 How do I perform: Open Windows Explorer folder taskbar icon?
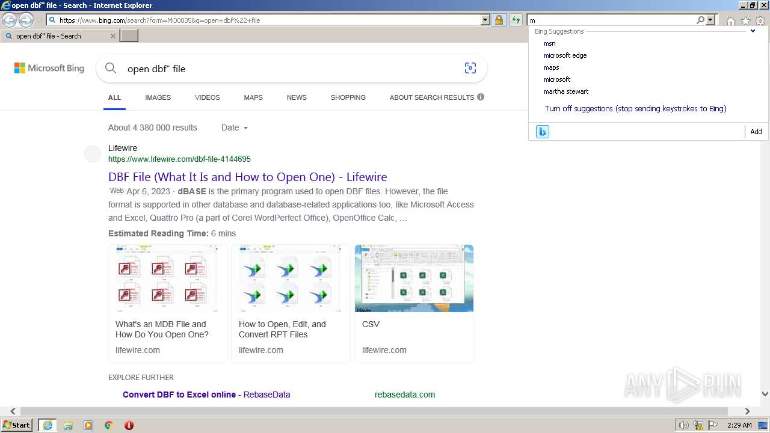pyautogui.click(x=68, y=425)
